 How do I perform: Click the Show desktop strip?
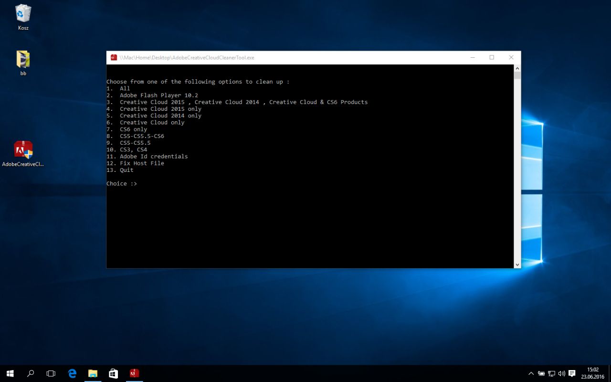coord(610,373)
